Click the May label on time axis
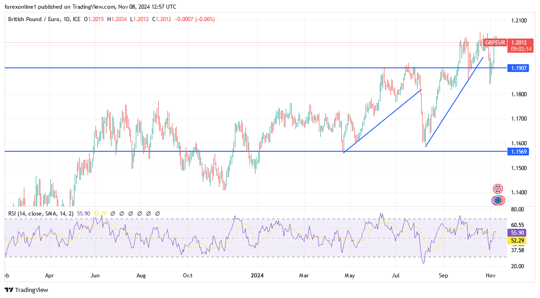The height and width of the screenshot is (298, 540). click(350, 276)
